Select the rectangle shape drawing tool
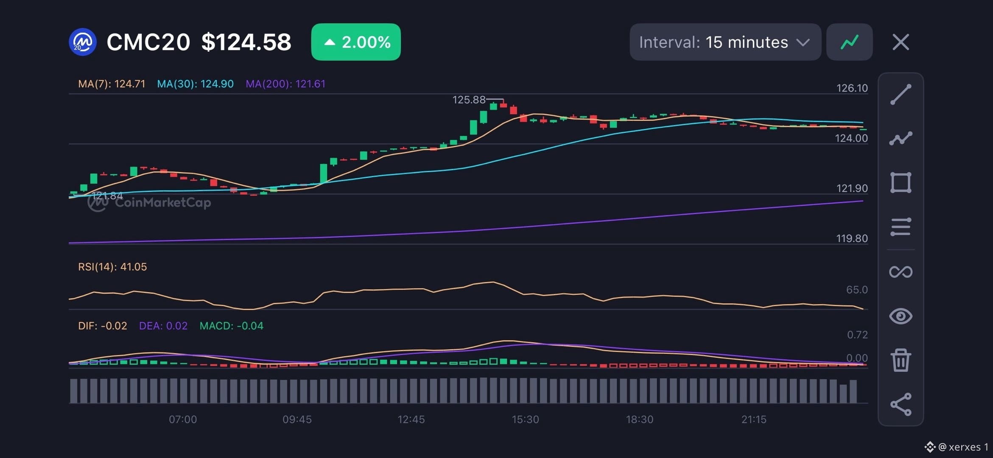This screenshot has width=993, height=458. pos(901,183)
